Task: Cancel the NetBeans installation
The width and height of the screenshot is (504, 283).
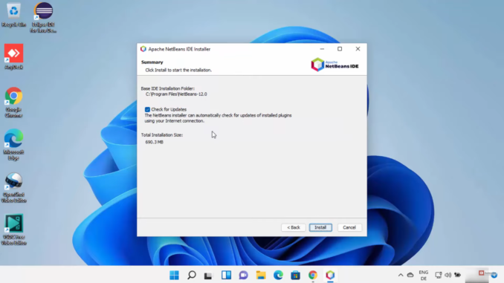Action: tap(349, 227)
